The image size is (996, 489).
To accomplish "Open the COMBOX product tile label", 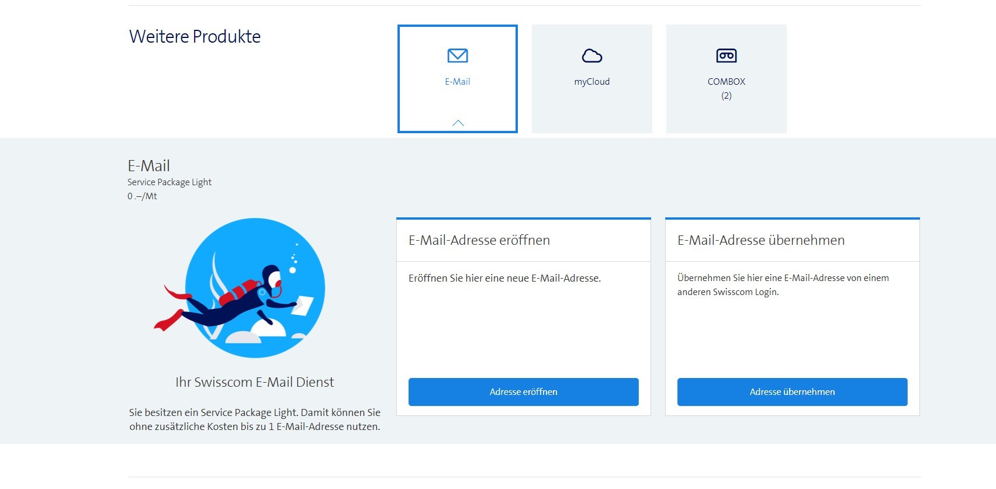I will (726, 82).
